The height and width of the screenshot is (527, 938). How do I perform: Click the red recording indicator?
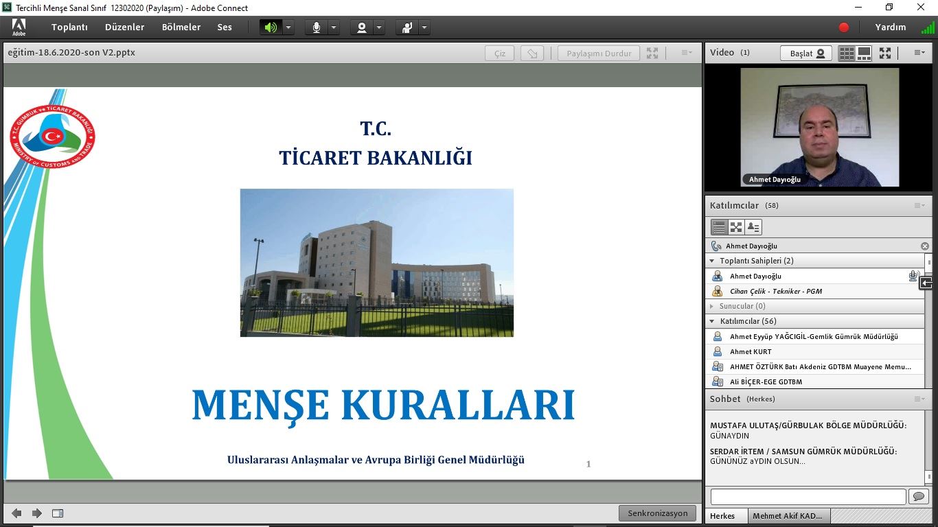tap(844, 27)
